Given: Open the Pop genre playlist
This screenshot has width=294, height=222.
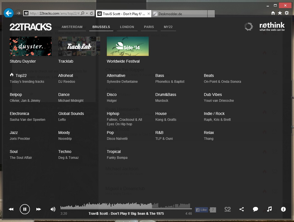Looking at the screenshot, I should pyautogui.click(x=110, y=133).
